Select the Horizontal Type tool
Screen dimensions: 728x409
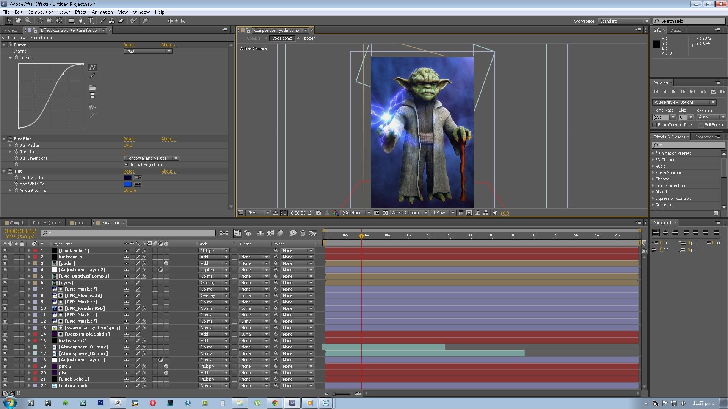point(90,21)
